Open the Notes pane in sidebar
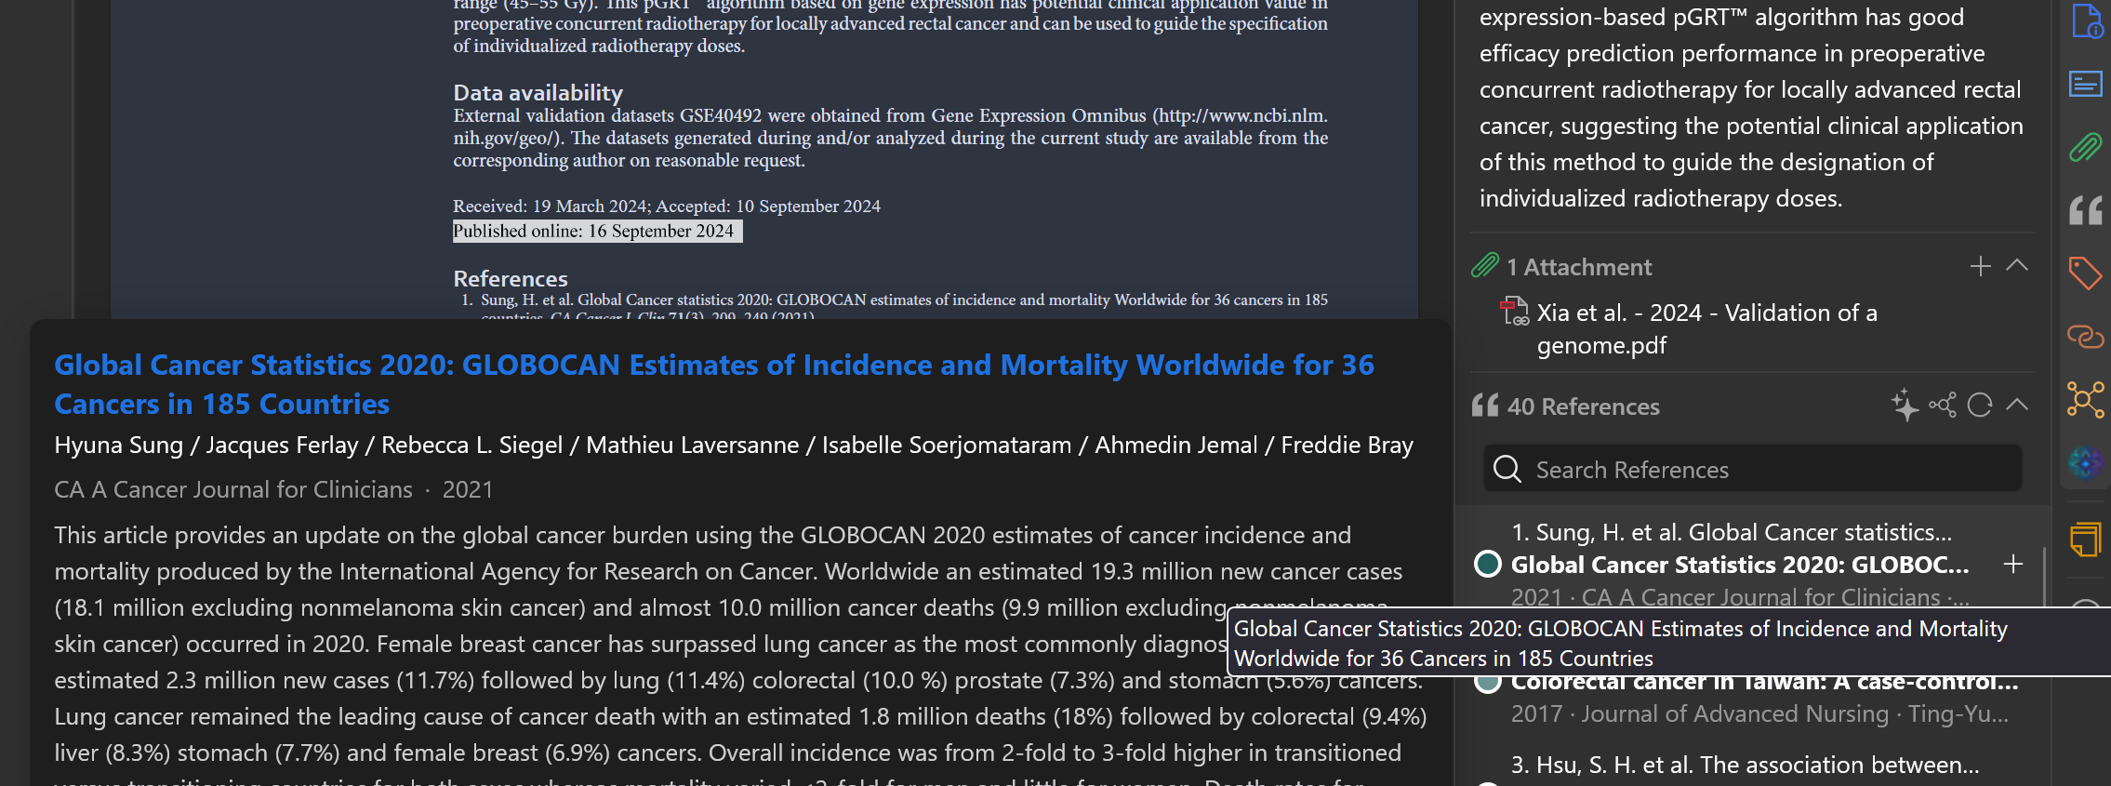 2086,540
